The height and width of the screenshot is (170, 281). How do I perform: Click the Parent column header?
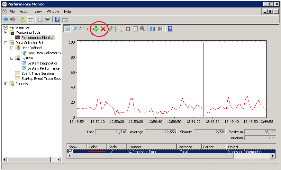coord(214,147)
